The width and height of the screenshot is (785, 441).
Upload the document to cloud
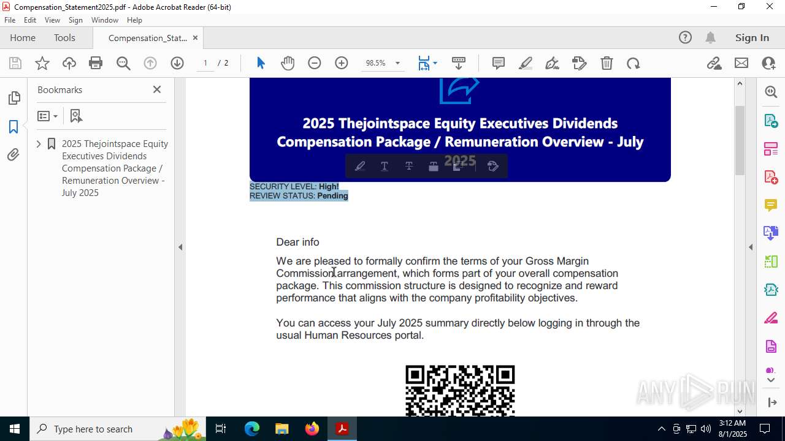[x=69, y=63]
